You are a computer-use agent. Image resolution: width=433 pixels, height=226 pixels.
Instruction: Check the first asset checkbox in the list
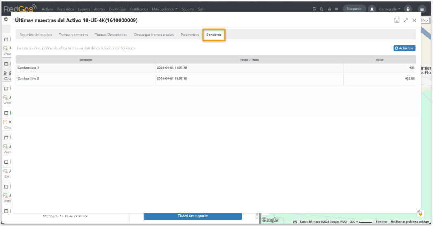click(6, 39)
